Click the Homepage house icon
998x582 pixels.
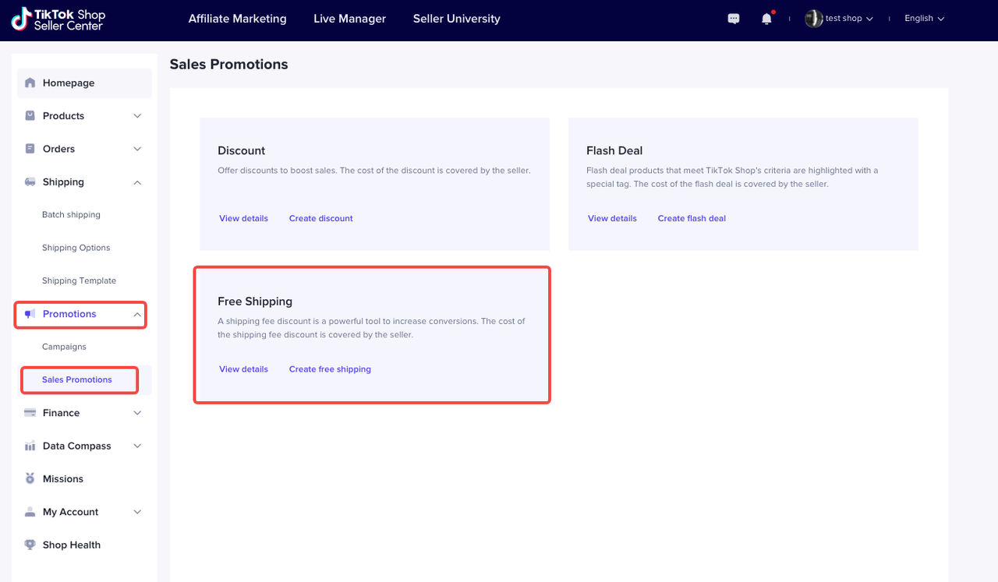click(30, 83)
